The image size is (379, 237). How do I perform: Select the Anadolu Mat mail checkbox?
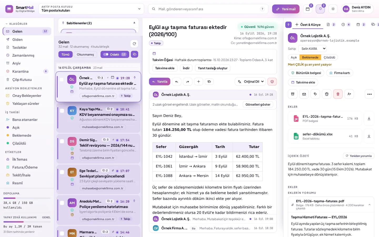tap(62, 203)
